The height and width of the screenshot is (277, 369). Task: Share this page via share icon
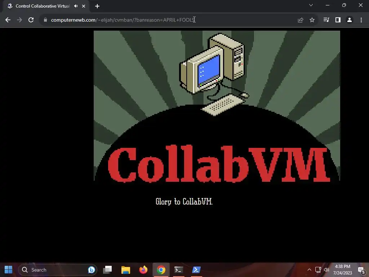pyautogui.click(x=301, y=20)
